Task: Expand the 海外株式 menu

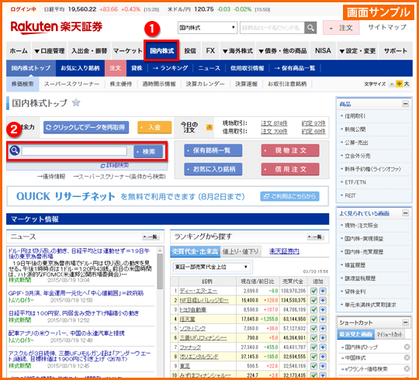Action: point(237,50)
